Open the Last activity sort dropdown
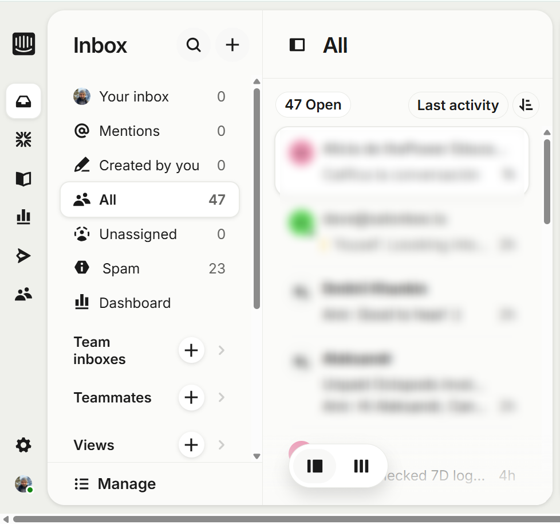The height and width of the screenshot is (524, 560). coord(458,105)
